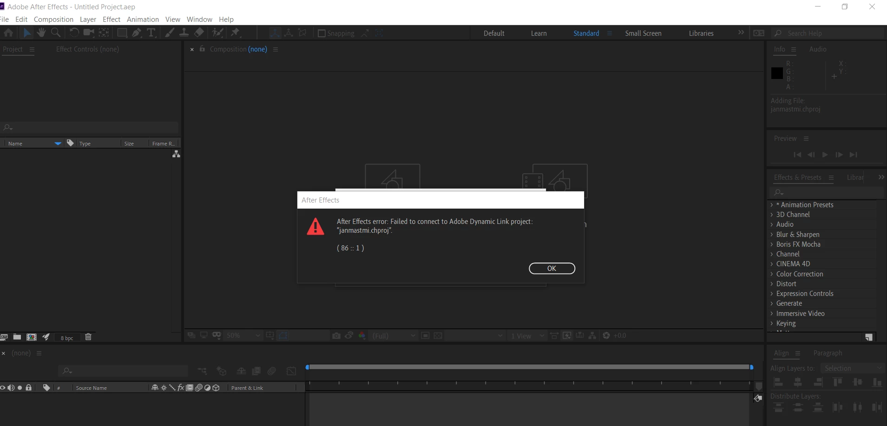
Task: Click the project flowchart icon
Action: coord(176,154)
